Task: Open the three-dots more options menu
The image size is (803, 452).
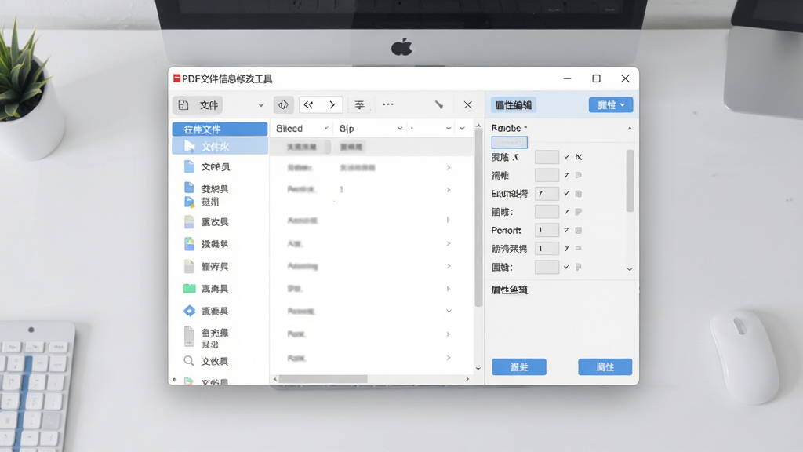Action: click(388, 104)
